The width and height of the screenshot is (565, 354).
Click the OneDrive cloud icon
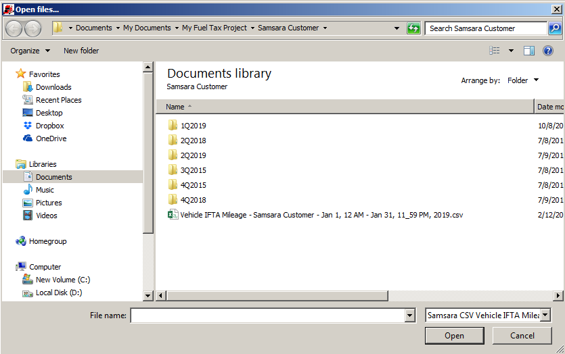click(x=28, y=138)
